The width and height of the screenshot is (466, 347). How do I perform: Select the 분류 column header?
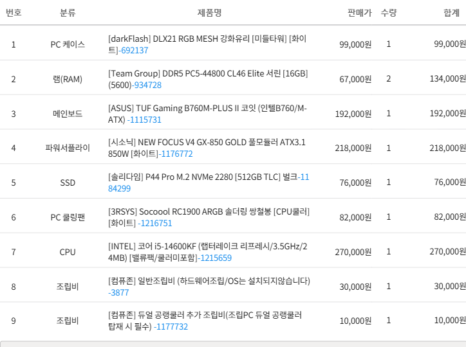tap(68, 12)
